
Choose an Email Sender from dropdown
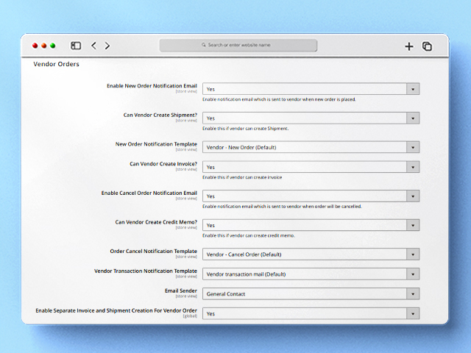pyautogui.click(x=311, y=294)
